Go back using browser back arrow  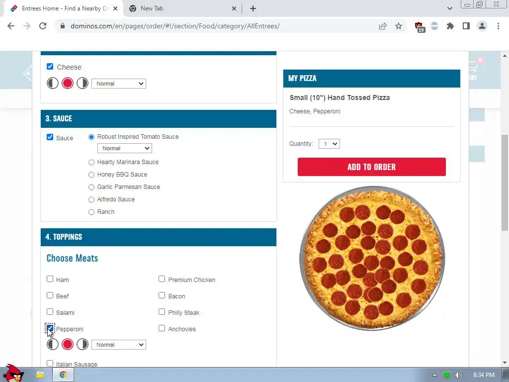click(11, 26)
